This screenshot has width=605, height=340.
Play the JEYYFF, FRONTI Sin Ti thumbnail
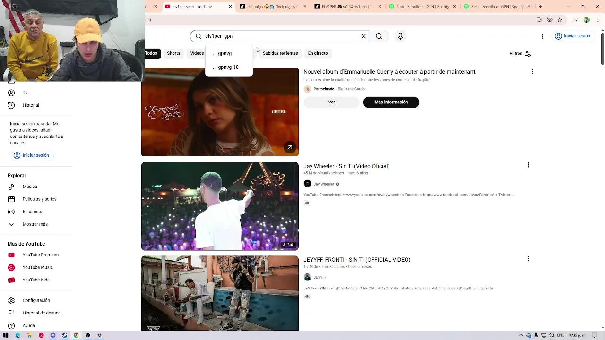tap(220, 293)
